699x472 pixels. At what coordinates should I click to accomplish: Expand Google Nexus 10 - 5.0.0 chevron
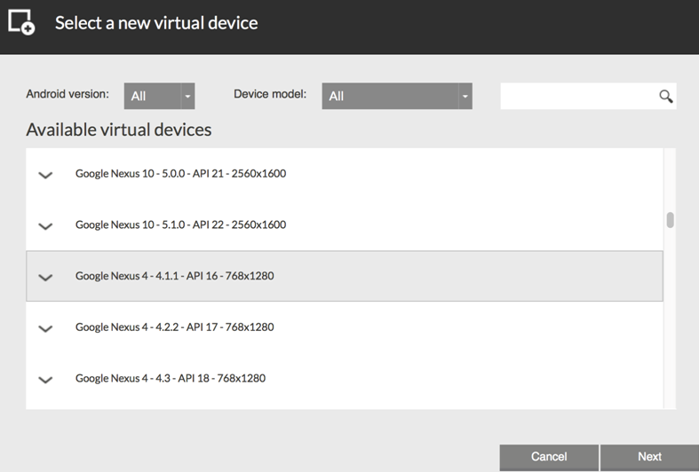click(45, 175)
